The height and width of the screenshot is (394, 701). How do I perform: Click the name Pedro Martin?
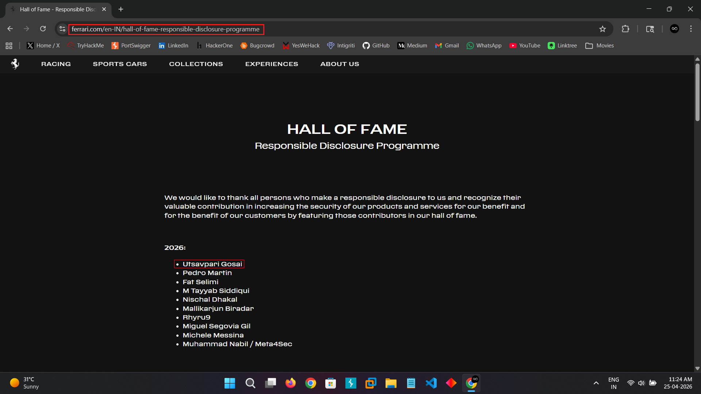point(207,273)
